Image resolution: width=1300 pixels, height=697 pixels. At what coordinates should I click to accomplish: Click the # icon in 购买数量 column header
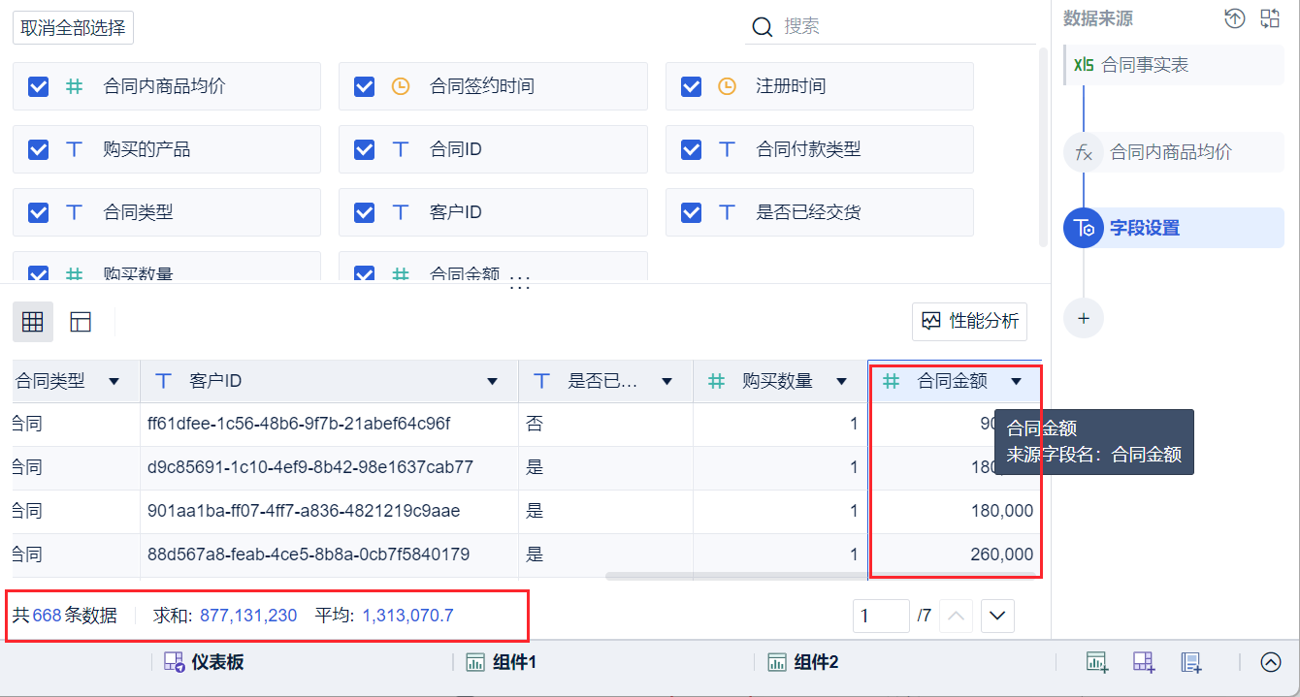716,381
